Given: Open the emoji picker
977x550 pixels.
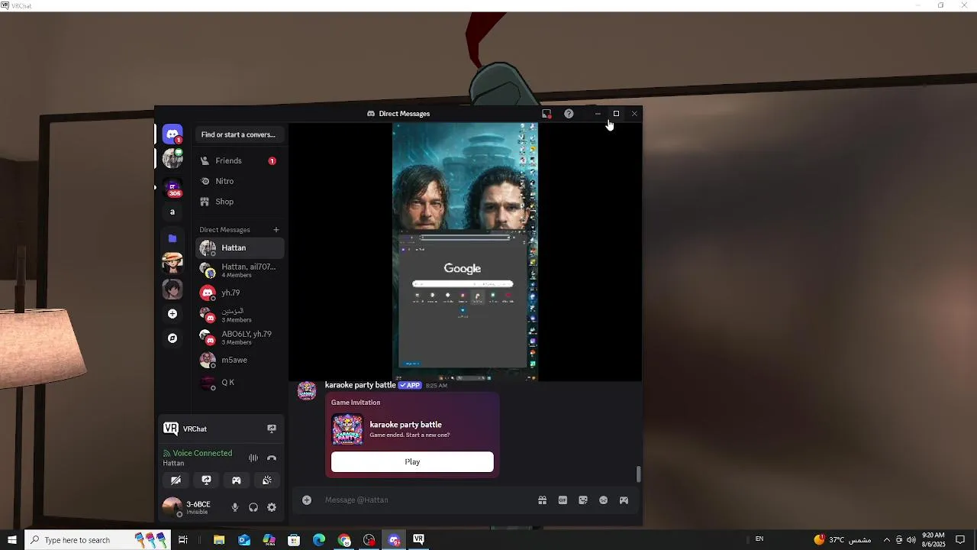Looking at the screenshot, I should pyautogui.click(x=604, y=500).
